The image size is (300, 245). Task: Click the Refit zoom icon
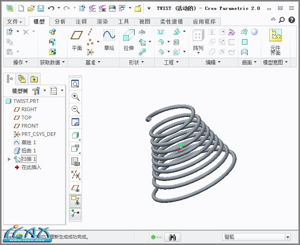tap(75, 84)
